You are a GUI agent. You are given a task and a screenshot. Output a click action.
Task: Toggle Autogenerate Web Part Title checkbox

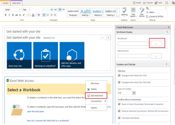(119, 76)
